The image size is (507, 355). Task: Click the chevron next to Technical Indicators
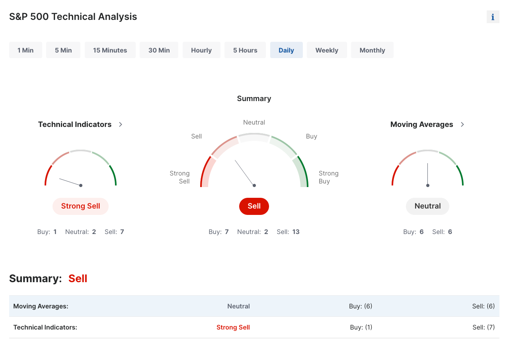pos(121,125)
